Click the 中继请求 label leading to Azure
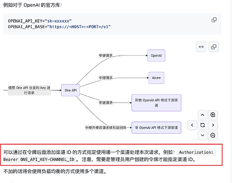Screen dimensions: 236x183 (106, 78)
